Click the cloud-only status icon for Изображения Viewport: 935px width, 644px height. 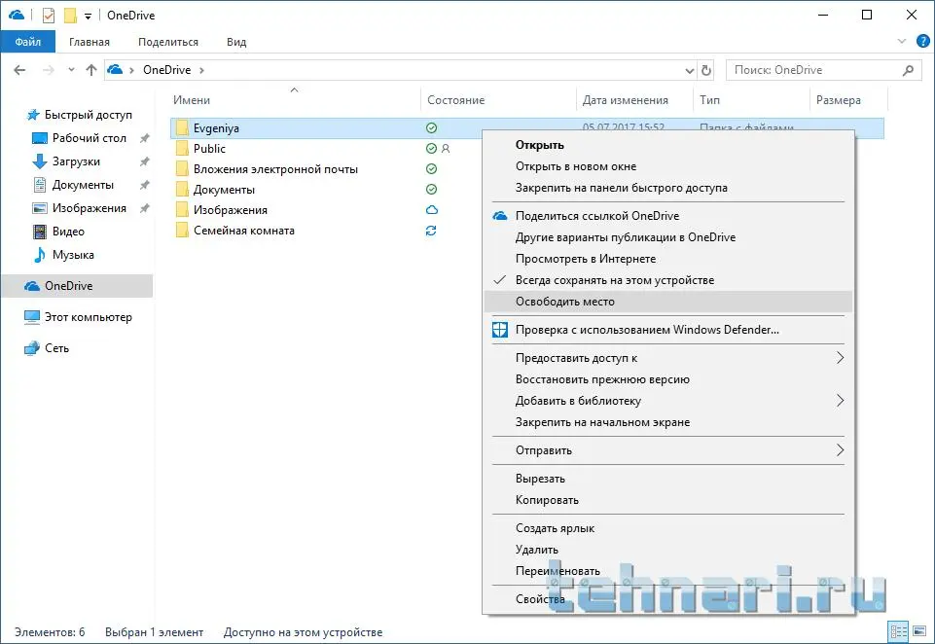pos(431,210)
